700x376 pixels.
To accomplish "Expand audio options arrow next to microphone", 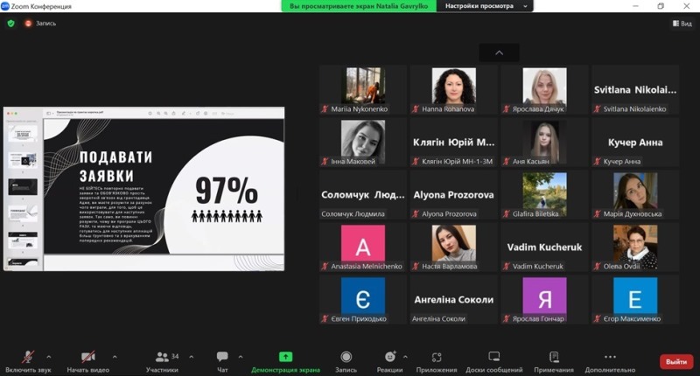I will [49, 357].
